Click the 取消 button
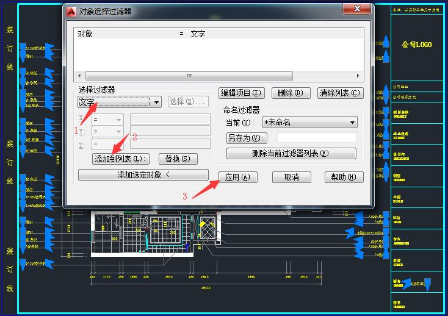Viewport: 448px width, 316px height. coord(291,177)
